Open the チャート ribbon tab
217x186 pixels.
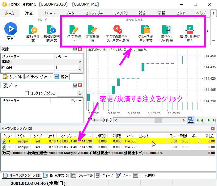click(x=49, y=13)
